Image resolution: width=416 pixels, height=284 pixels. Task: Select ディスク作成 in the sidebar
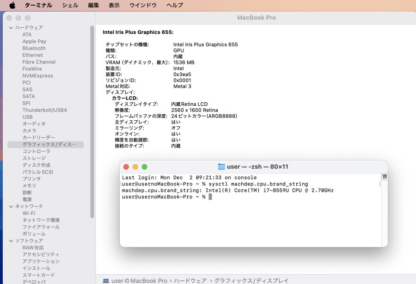pos(37,165)
